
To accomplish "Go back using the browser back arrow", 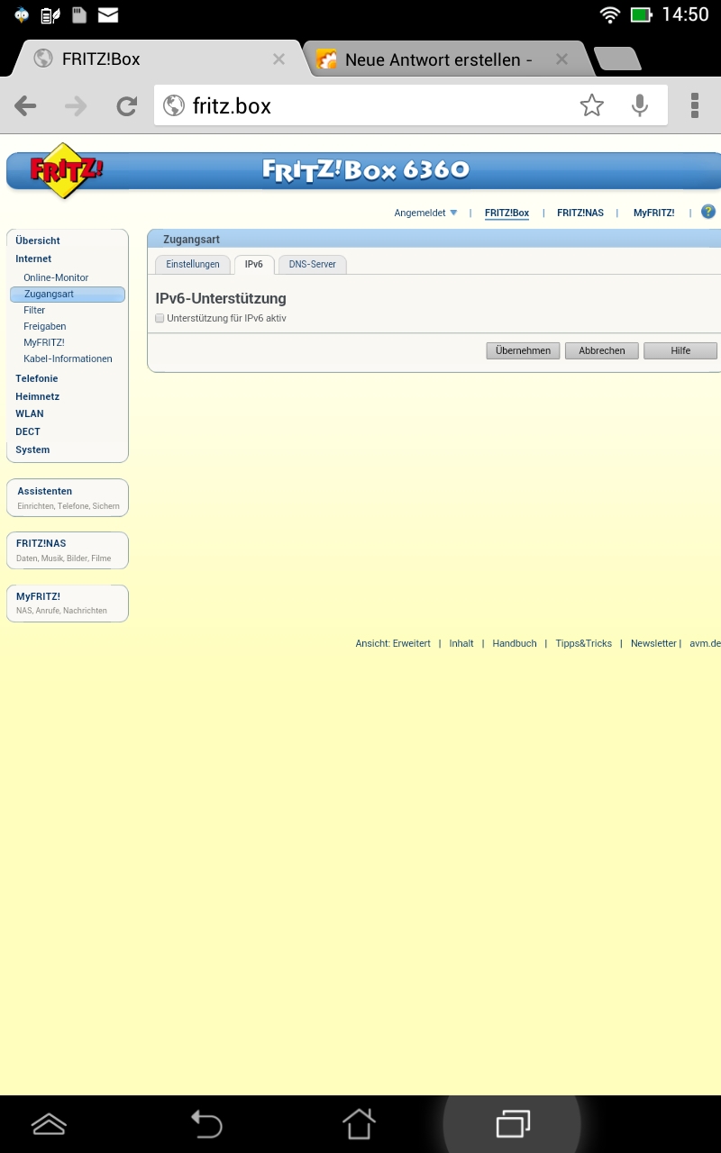I will (25, 106).
